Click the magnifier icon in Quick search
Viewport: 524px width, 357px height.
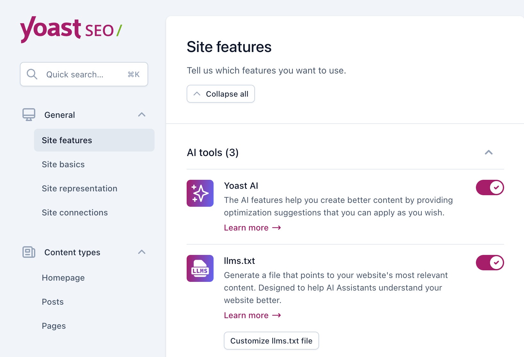coord(32,74)
